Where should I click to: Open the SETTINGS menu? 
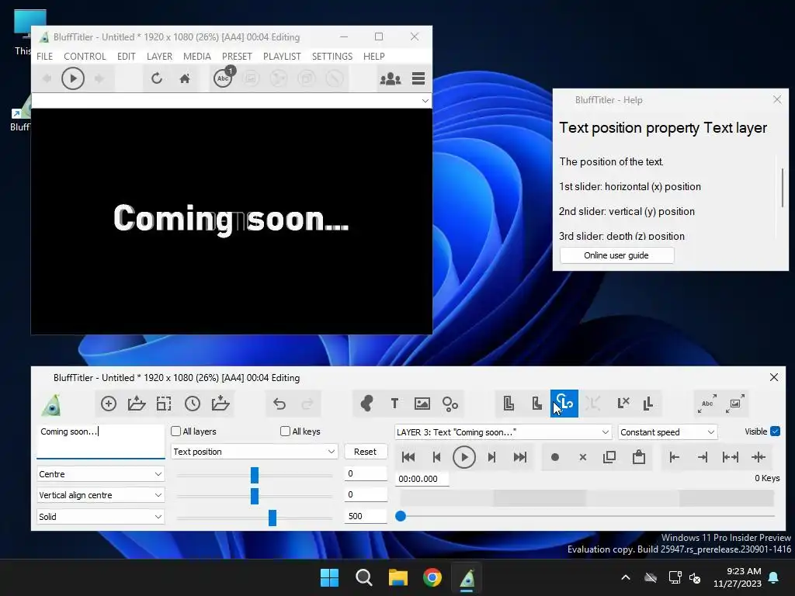[332, 56]
